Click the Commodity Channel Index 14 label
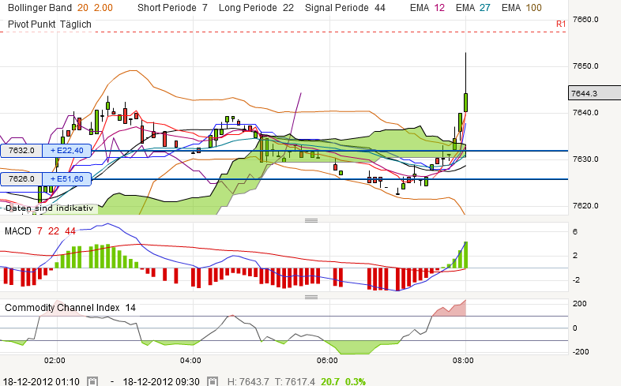 (x=70, y=308)
